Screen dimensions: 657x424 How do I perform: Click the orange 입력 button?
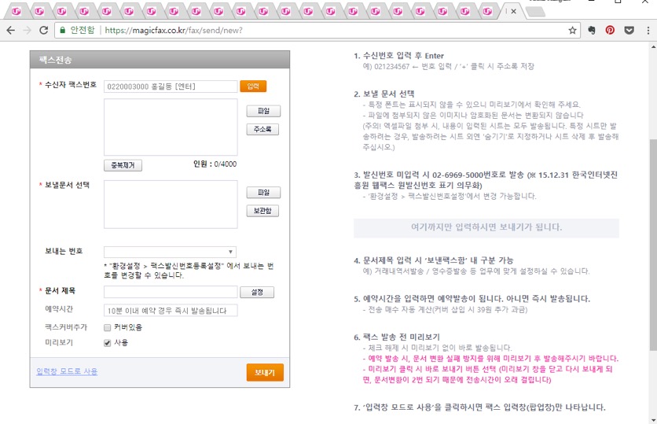click(253, 87)
